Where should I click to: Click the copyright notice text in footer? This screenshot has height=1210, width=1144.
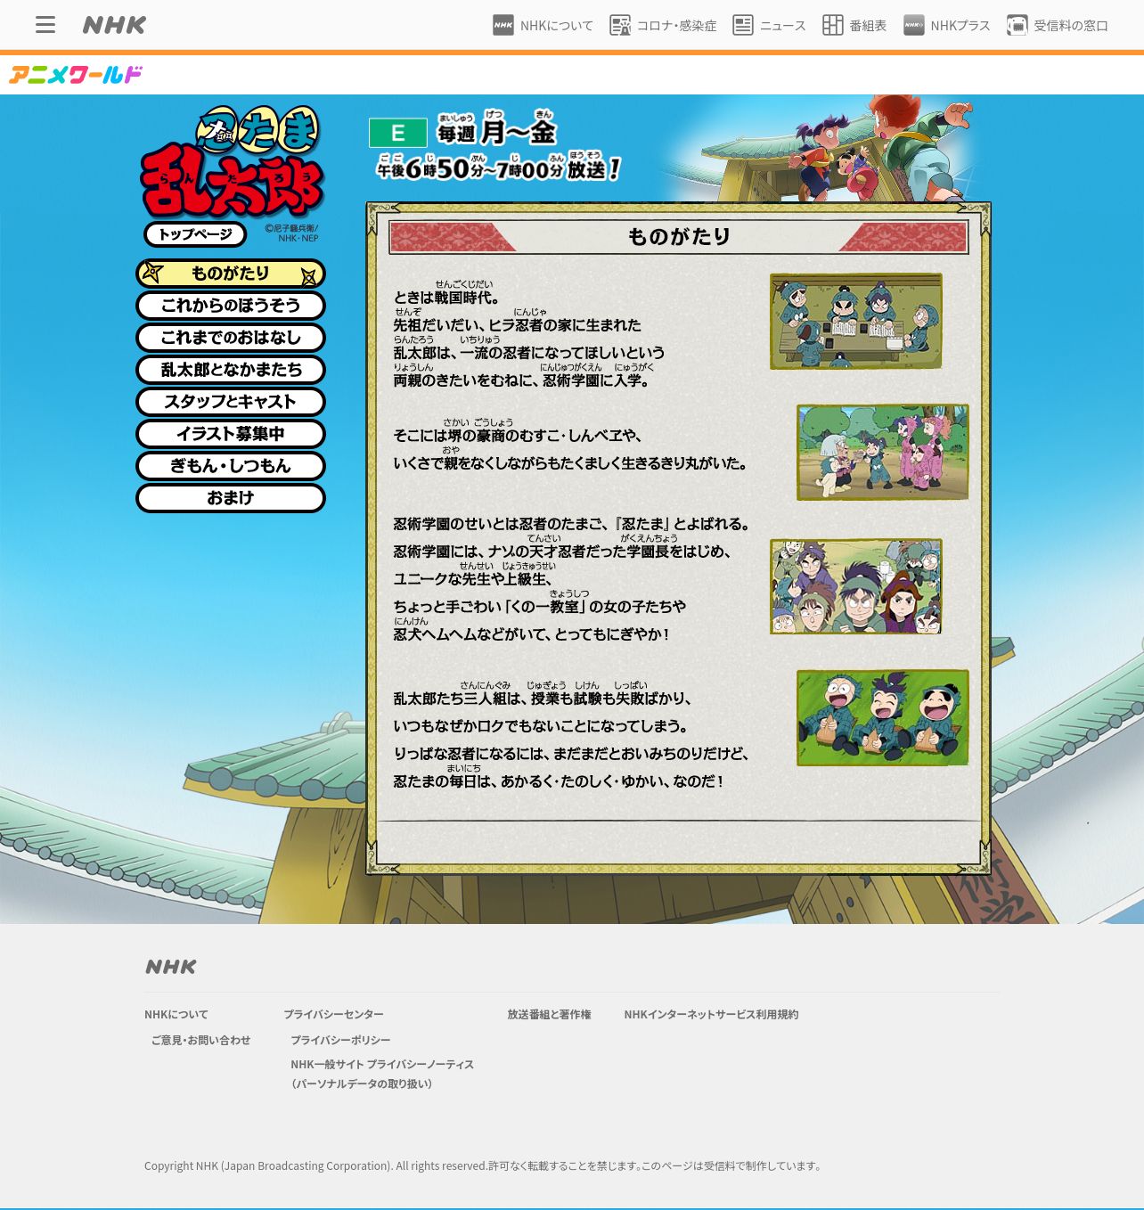[483, 1165]
